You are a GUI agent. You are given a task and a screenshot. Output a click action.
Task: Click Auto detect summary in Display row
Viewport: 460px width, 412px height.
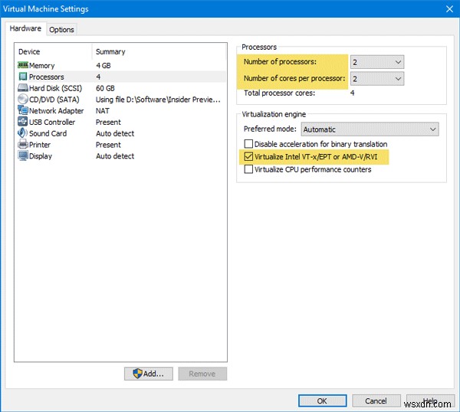(x=115, y=156)
